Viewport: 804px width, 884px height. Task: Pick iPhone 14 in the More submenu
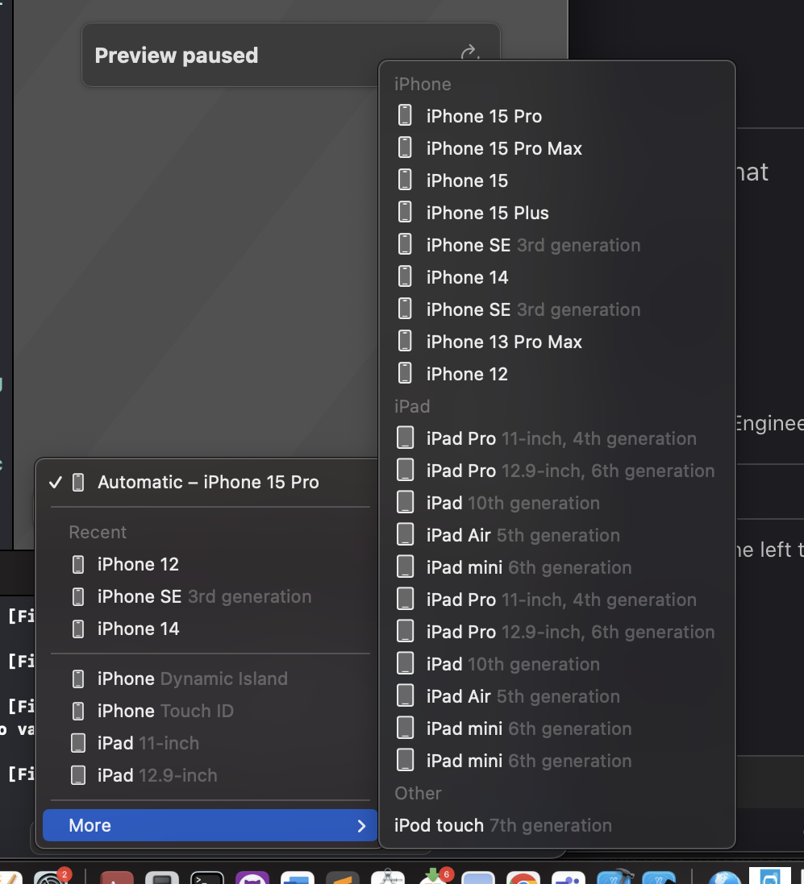(557, 277)
